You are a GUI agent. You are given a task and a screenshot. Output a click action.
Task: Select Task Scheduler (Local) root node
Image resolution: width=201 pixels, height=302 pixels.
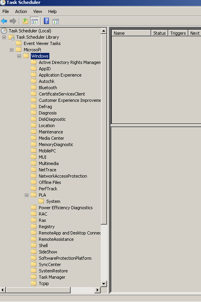pos(30,31)
